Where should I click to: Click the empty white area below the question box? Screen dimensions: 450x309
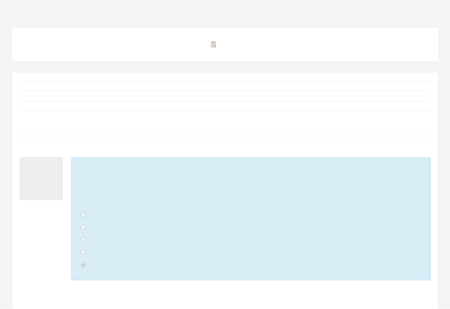225,295
